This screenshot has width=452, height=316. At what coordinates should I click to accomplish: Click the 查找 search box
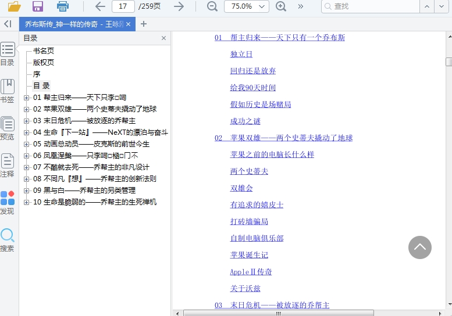point(370,6)
